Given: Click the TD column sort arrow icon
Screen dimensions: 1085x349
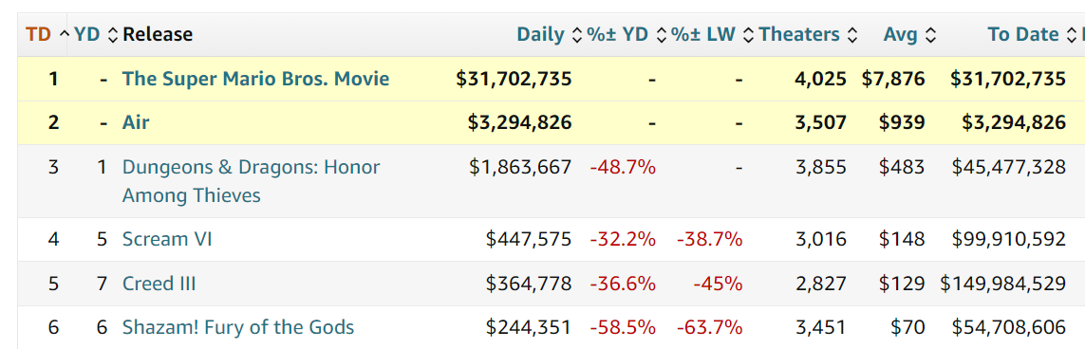Looking at the screenshot, I should [64, 34].
